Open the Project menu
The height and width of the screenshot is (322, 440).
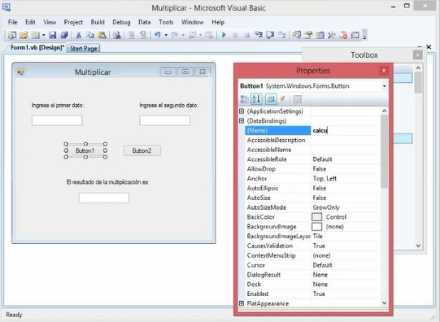pos(73,22)
